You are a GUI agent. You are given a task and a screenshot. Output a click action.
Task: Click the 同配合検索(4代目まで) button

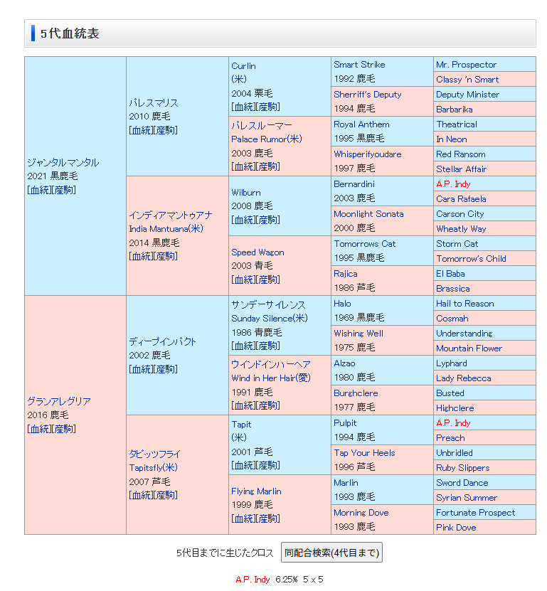tap(331, 553)
